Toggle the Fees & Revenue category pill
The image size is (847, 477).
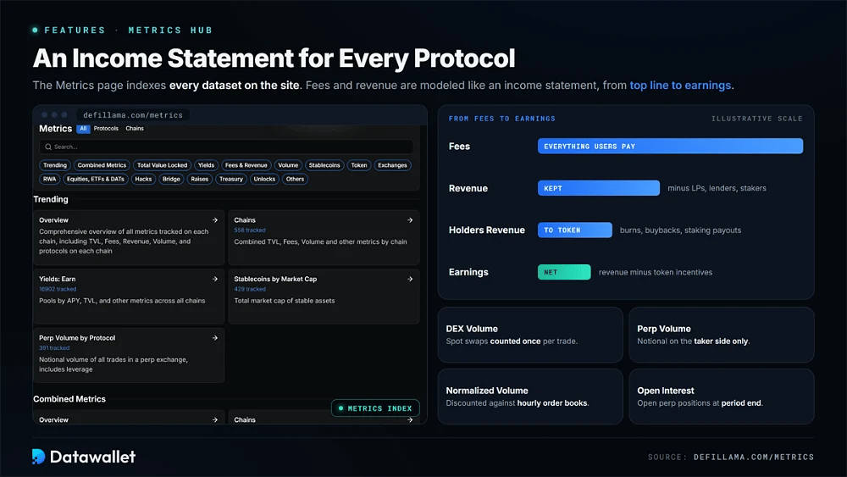point(246,165)
